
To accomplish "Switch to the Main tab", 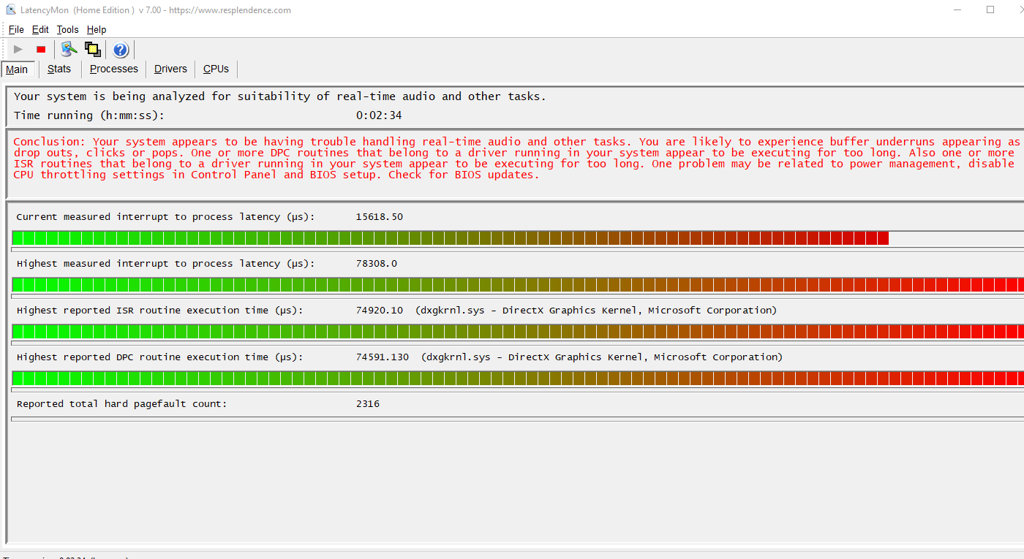I will click(17, 69).
